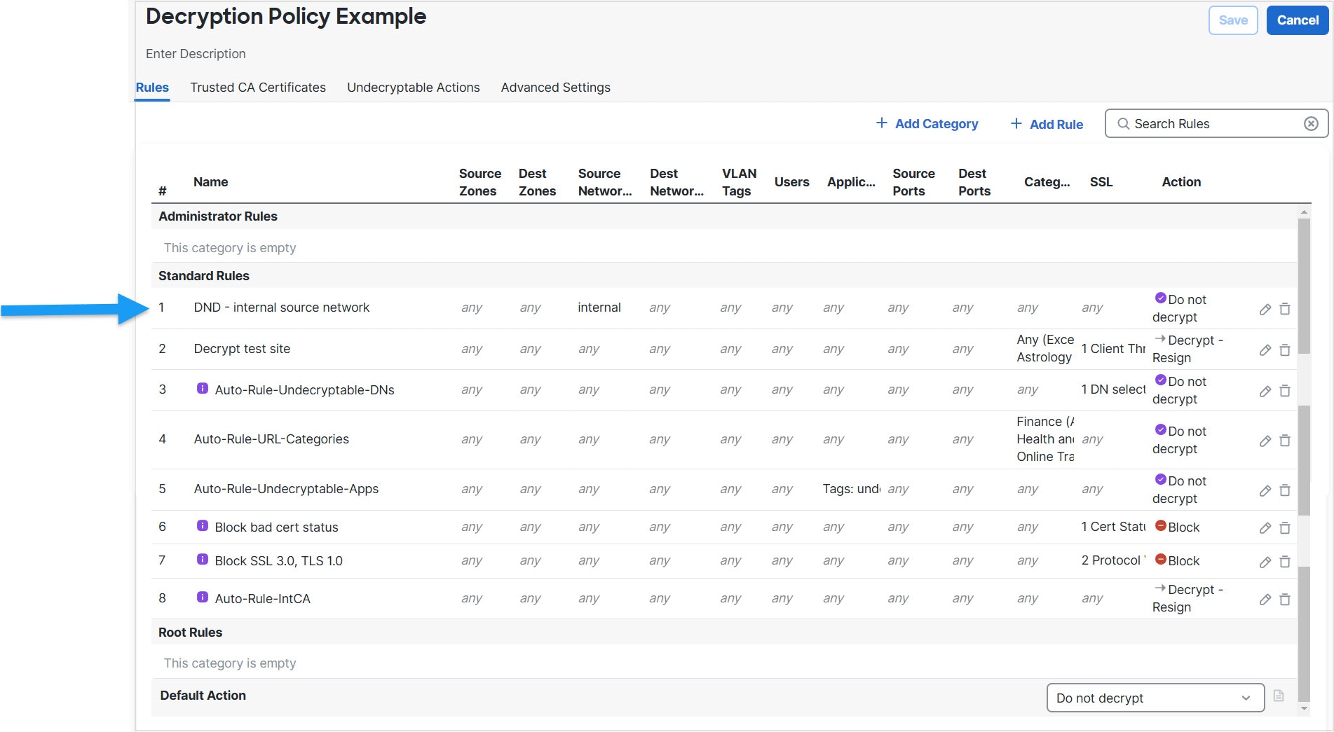The height and width of the screenshot is (732, 1334).
Task: Delete the Auto-Rule-Undecryptable-DNs rule
Action: point(1285,391)
